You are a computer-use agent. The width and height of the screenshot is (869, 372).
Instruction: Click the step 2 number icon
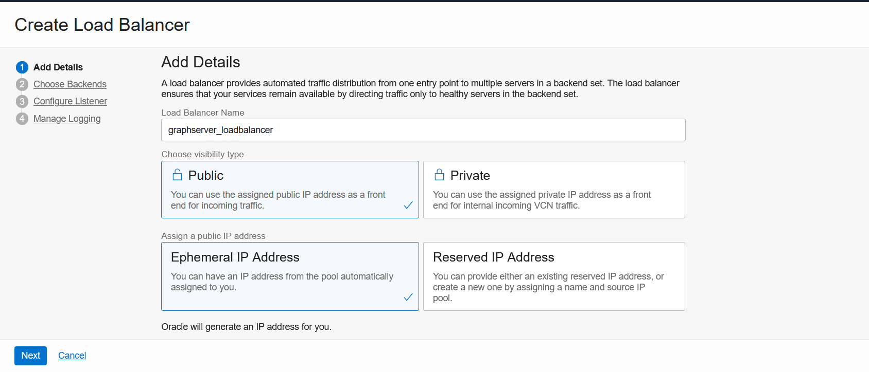(x=22, y=84)
